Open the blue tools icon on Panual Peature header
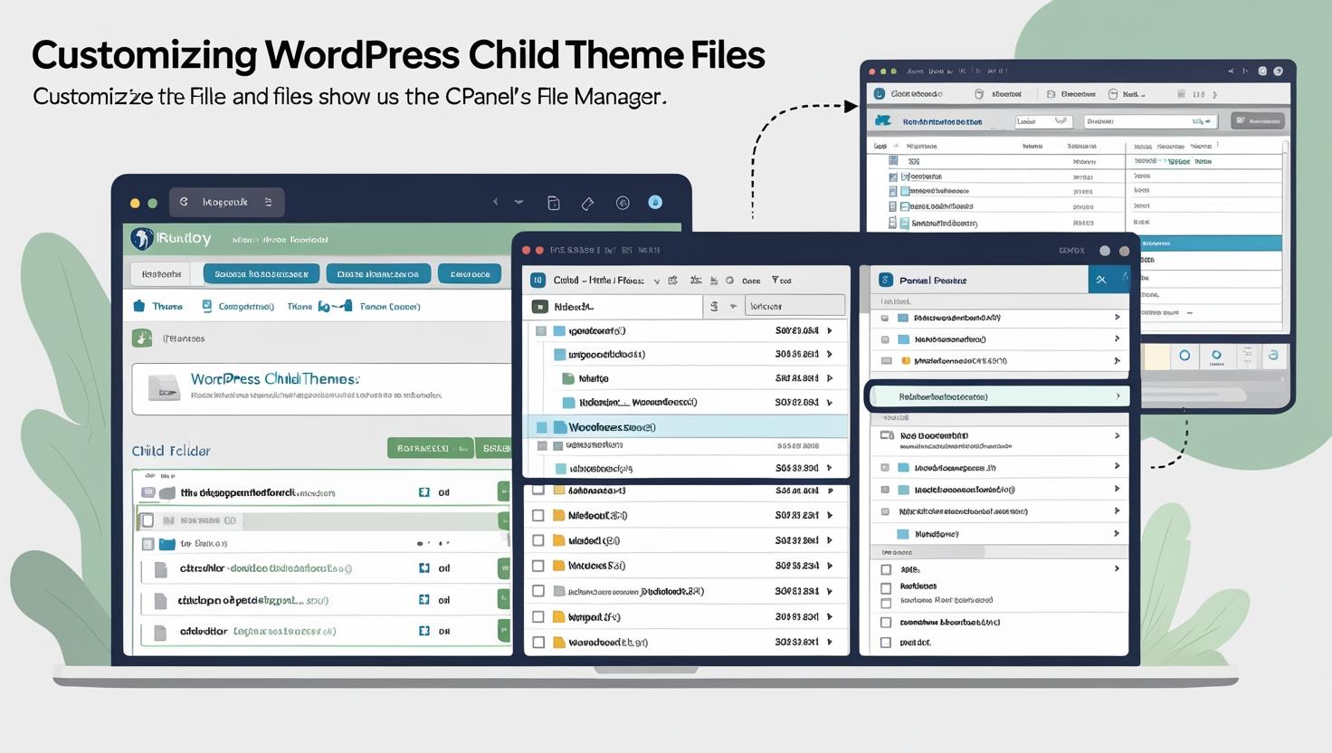 coord(1101,280)
